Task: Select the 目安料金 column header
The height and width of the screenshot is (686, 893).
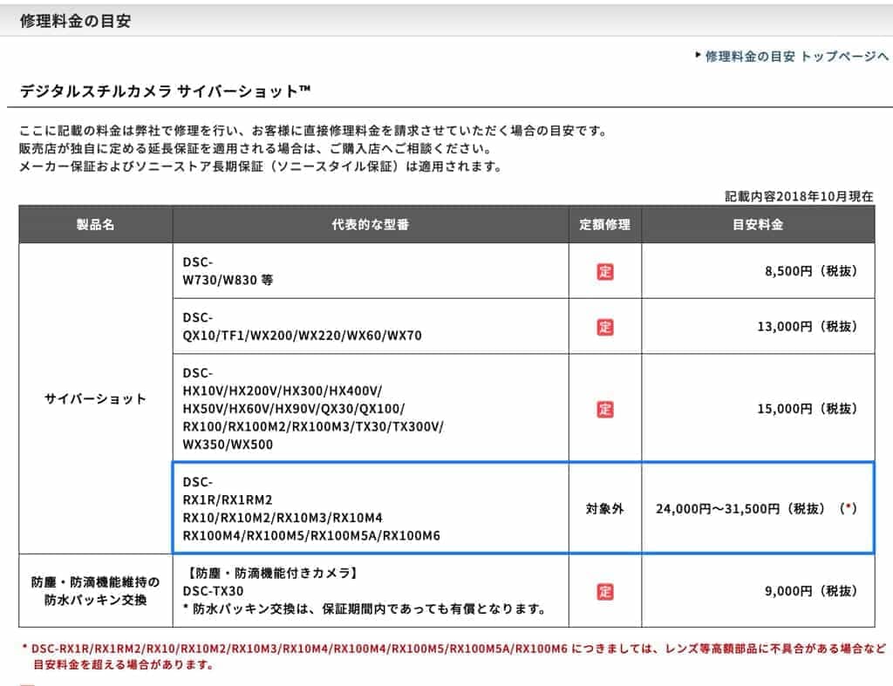Action: [758, 224]
